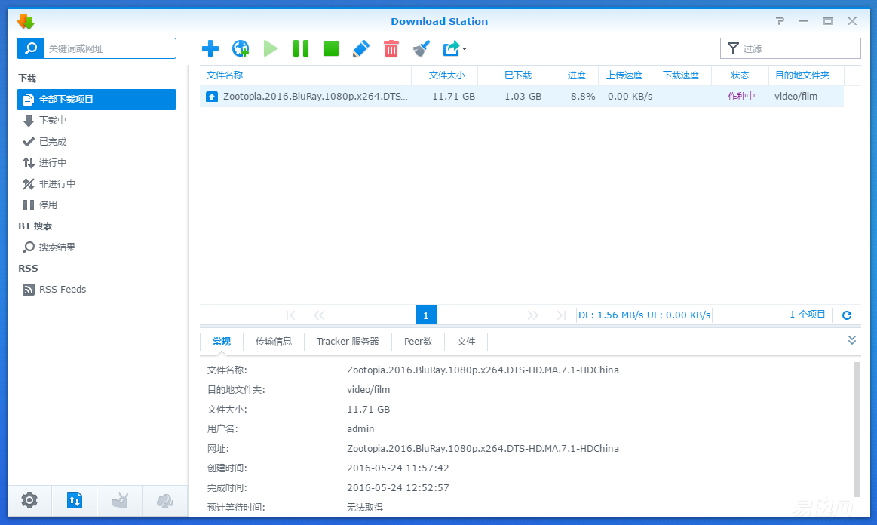The width and height of the screenshot is (877, 525).
Task: Click the next page double-arrow icon
Action: (532, 315)
